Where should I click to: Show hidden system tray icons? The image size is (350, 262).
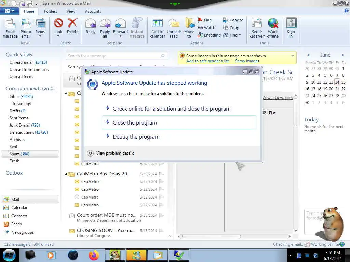(x=291, y=256)
